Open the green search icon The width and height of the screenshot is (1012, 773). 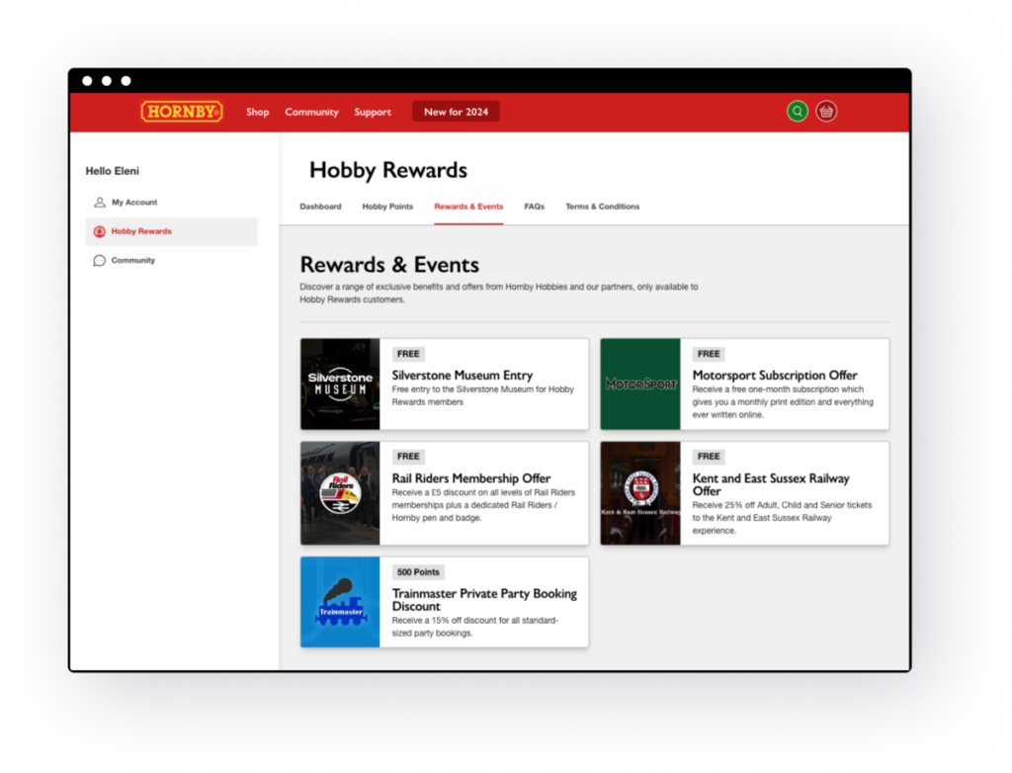pyautogui.click(x=798, y=111)
